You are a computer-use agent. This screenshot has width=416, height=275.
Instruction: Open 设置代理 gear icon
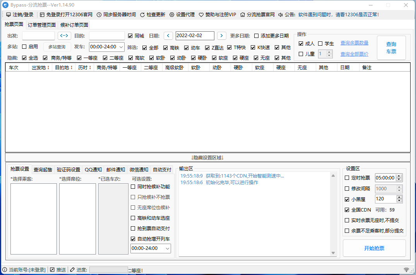172,15
